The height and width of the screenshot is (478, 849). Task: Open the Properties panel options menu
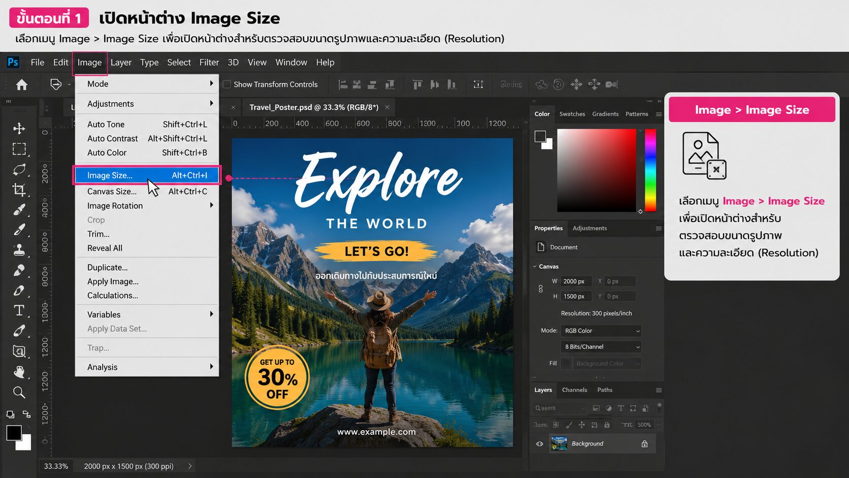click(x=659, y=229)
